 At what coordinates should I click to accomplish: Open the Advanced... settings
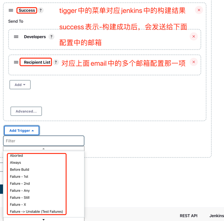tap(26, 111)
